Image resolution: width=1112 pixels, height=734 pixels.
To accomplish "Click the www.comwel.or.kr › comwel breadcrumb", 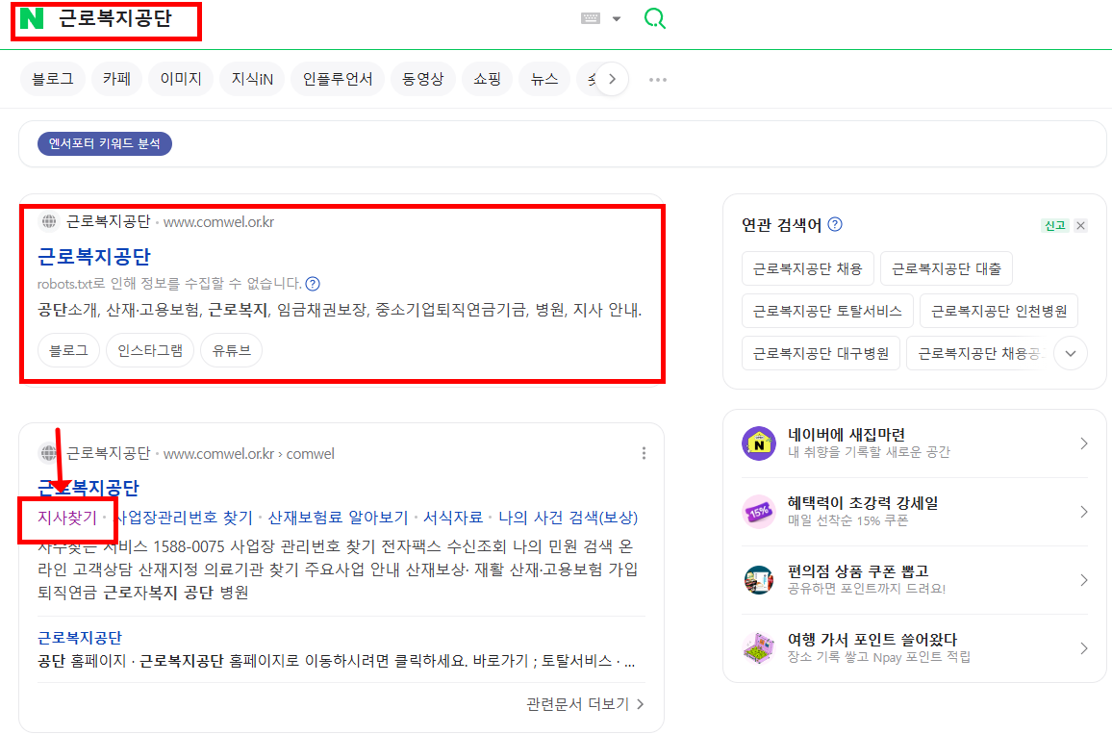I will tap(249, 454).
